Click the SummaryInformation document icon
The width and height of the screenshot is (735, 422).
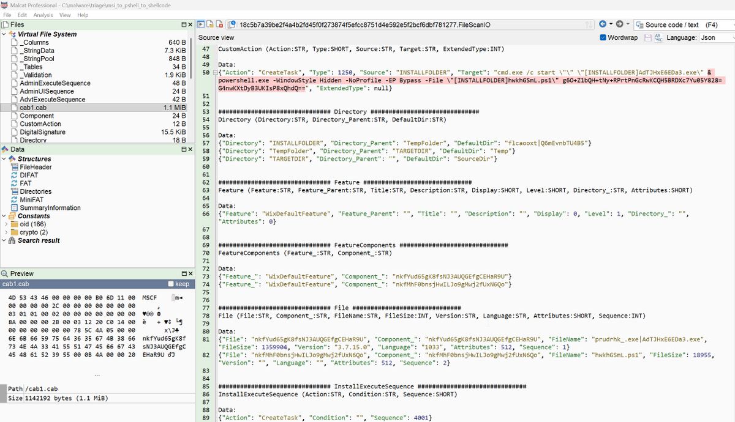[15, 208]
